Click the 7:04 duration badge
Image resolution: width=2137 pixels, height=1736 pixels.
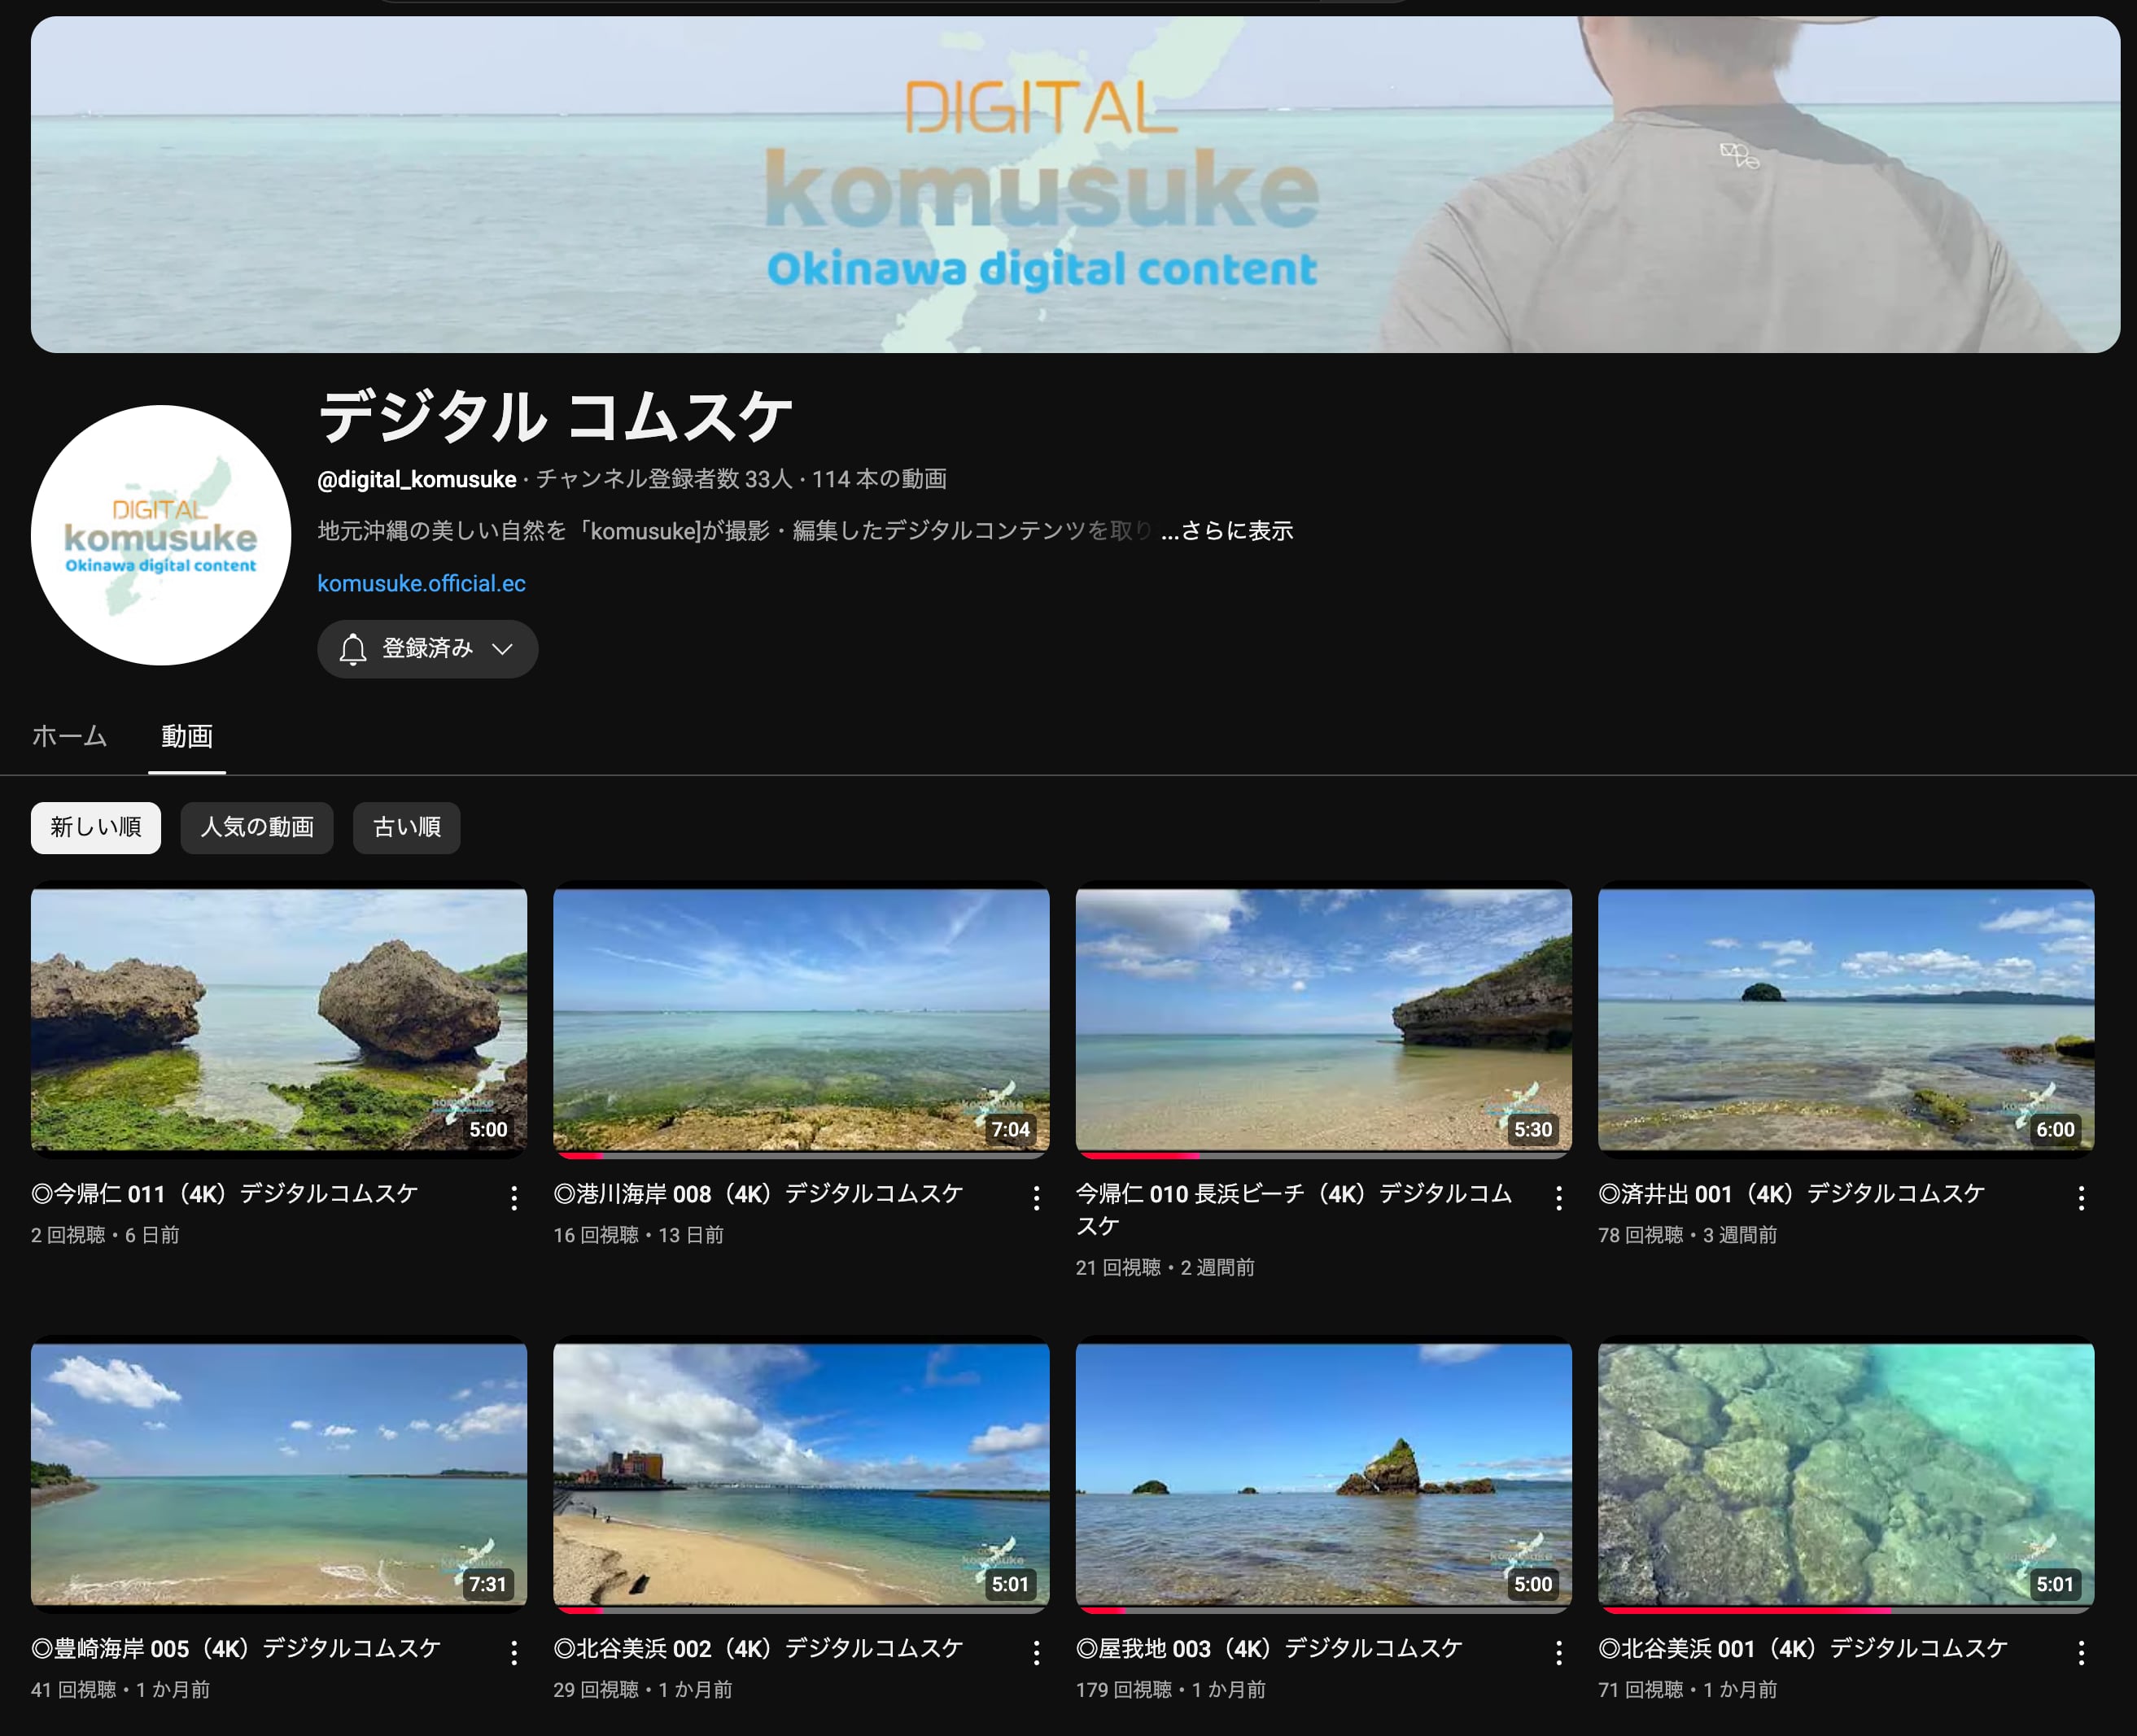point(1011,1129)
